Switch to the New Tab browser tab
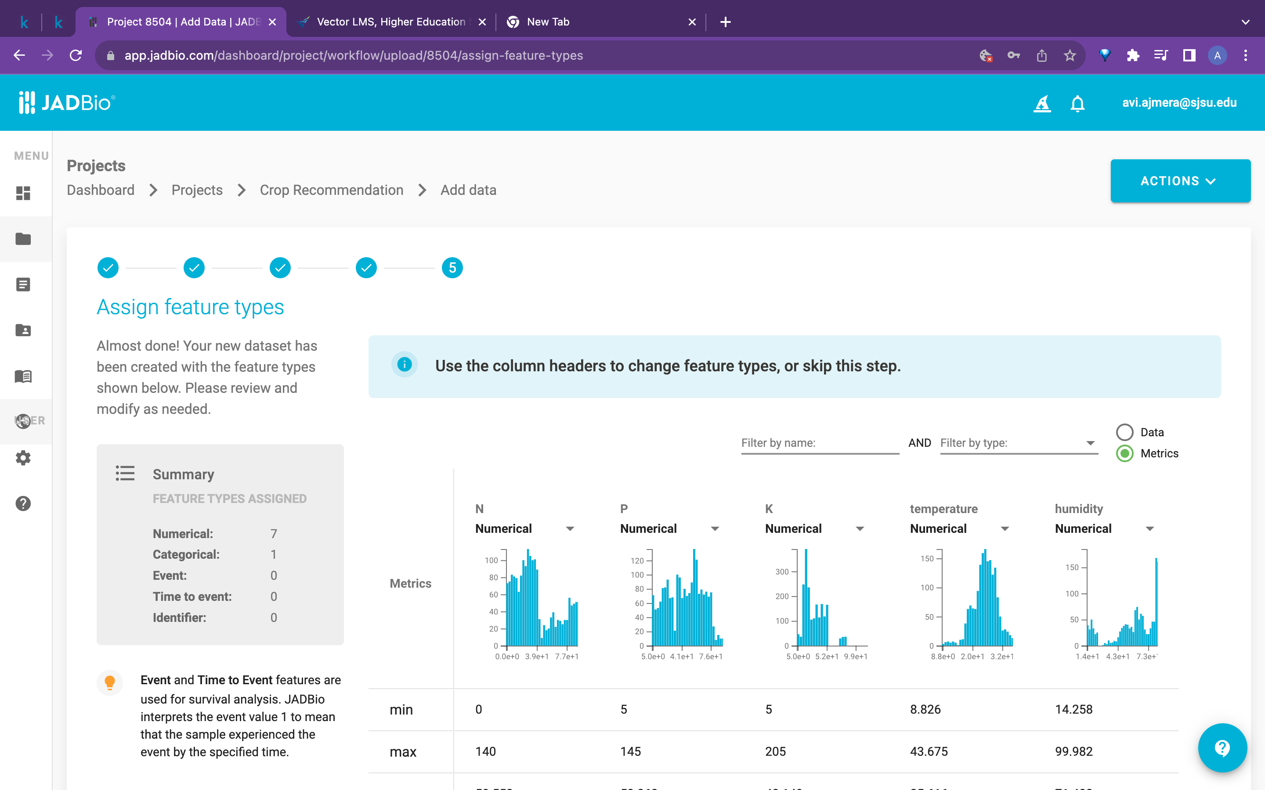1265x790 pixels. pos(547,22)
